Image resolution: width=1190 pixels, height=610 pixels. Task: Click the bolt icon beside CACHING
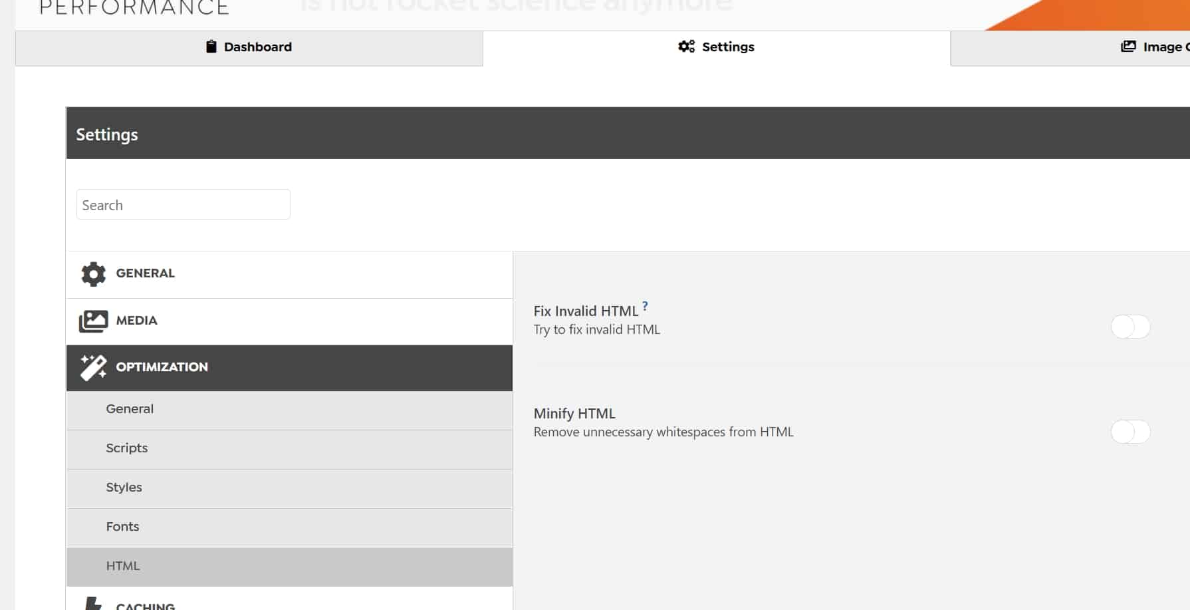point(93,604)
